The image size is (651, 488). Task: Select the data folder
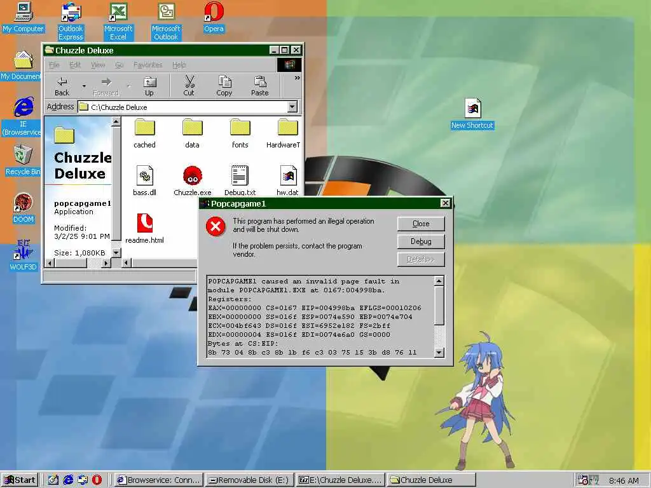tap(192, 133)
